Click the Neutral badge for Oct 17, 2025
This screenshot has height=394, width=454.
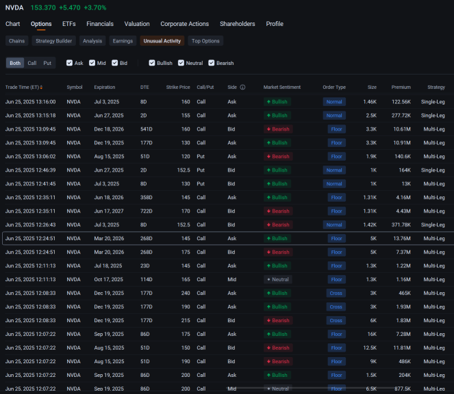(x=278, y=280)
